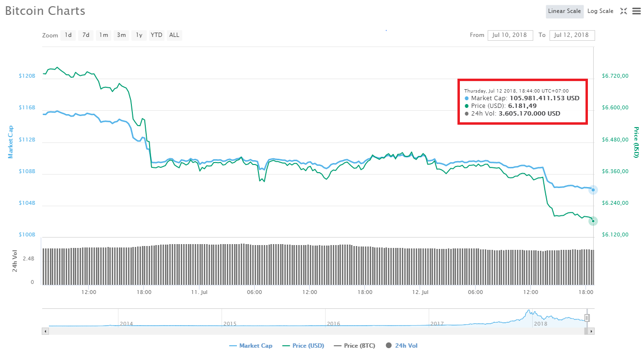
Task: Open the hamburger chart menu
Action: [x=636, y=11]
